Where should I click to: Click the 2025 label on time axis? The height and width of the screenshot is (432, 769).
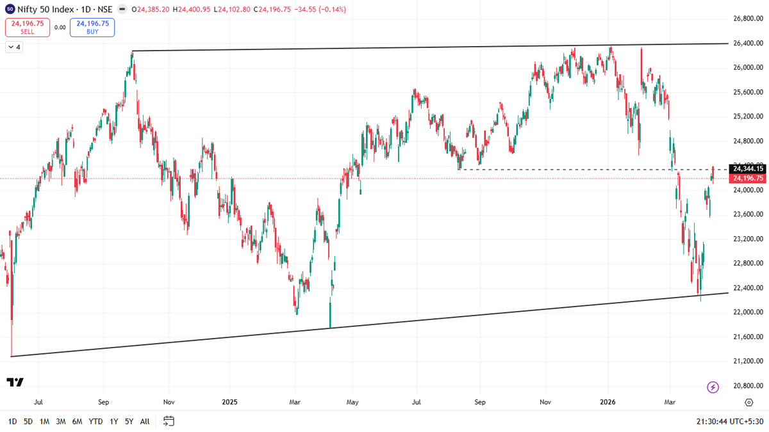coord(229,402)
